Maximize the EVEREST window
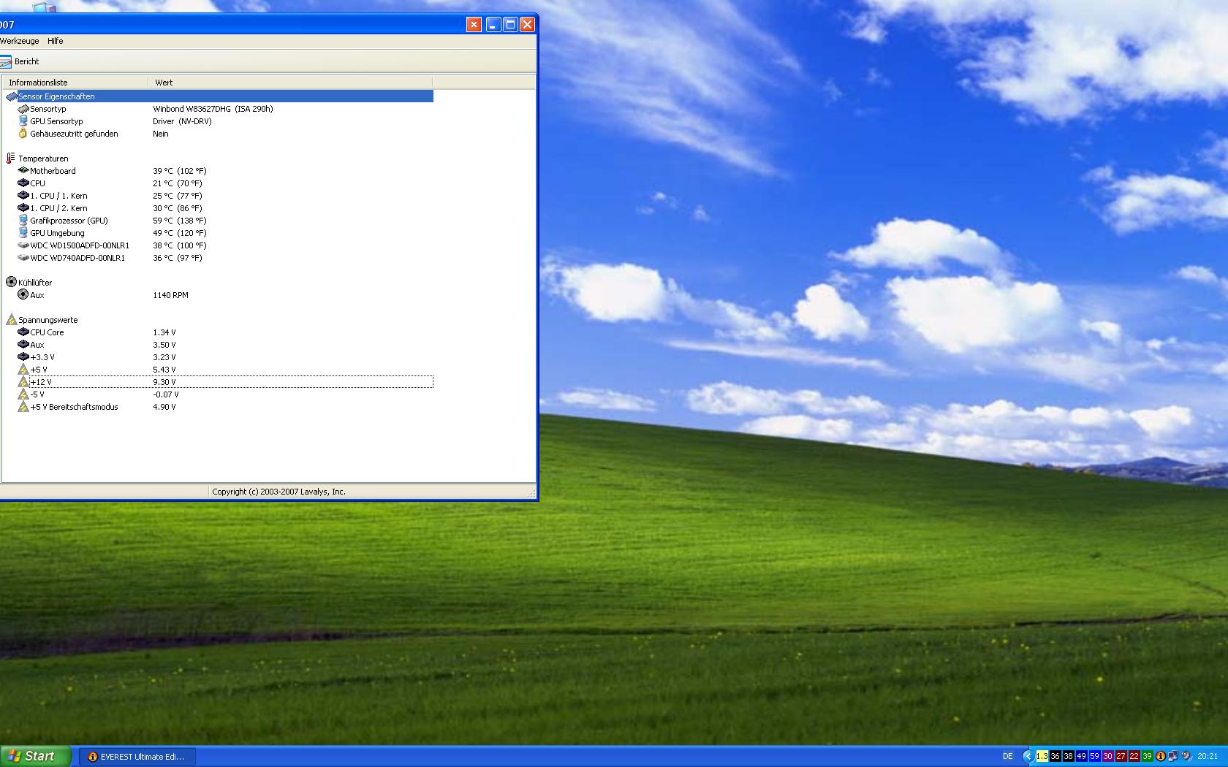The width and height of the screenshot is (1228, 767). 510,25
